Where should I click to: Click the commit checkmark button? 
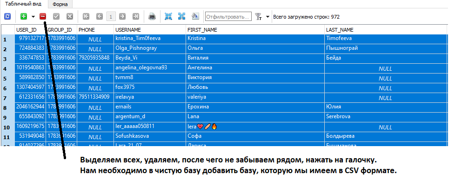point(56,16)
